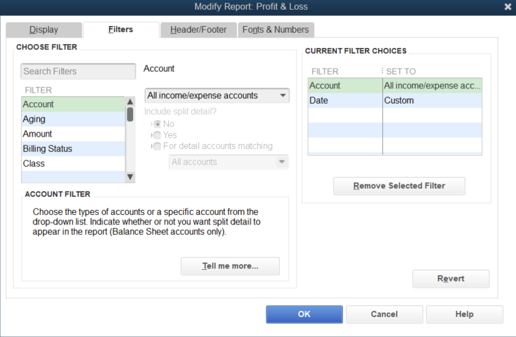Screen dimensions: 516x337
Task: Select the Aging filter in list
Action: pos(72,119)
